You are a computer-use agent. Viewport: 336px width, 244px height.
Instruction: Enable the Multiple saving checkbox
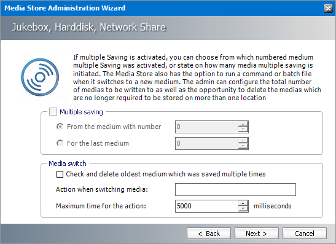tap(53, 112)
